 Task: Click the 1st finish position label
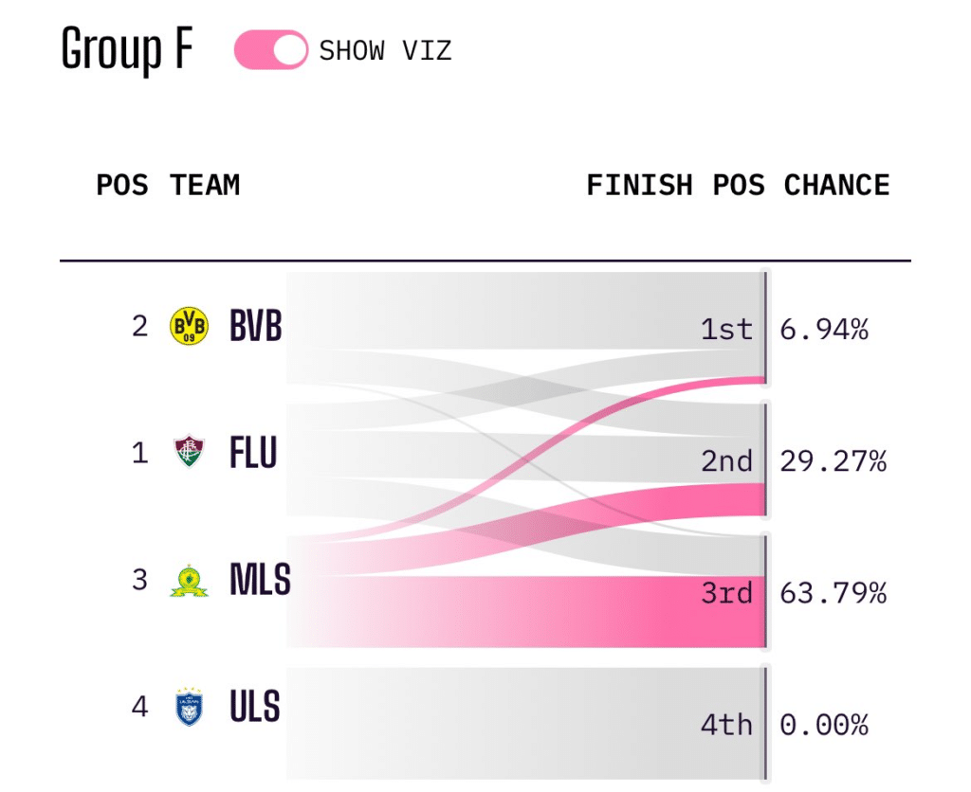tap(726, 329)
